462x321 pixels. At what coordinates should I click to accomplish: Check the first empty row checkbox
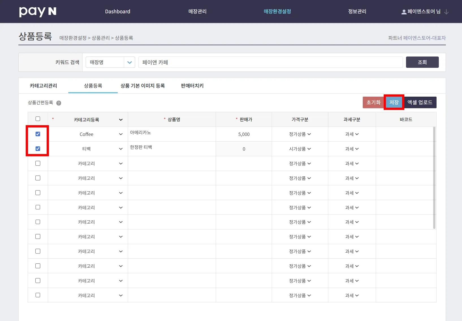[x=38, y=163]
